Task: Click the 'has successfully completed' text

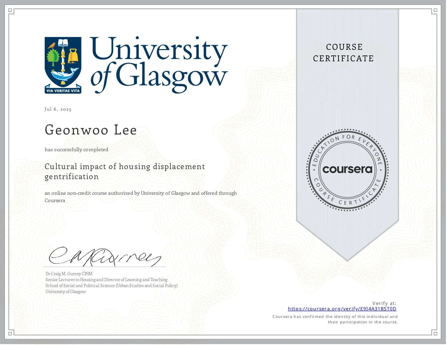Action: (76, 150)
